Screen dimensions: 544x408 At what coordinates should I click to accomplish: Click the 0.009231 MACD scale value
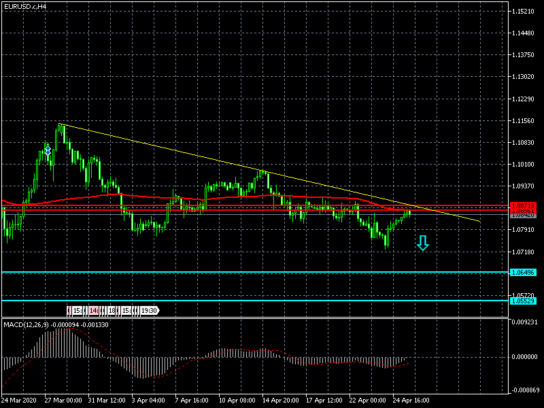[x=524, y=322]
